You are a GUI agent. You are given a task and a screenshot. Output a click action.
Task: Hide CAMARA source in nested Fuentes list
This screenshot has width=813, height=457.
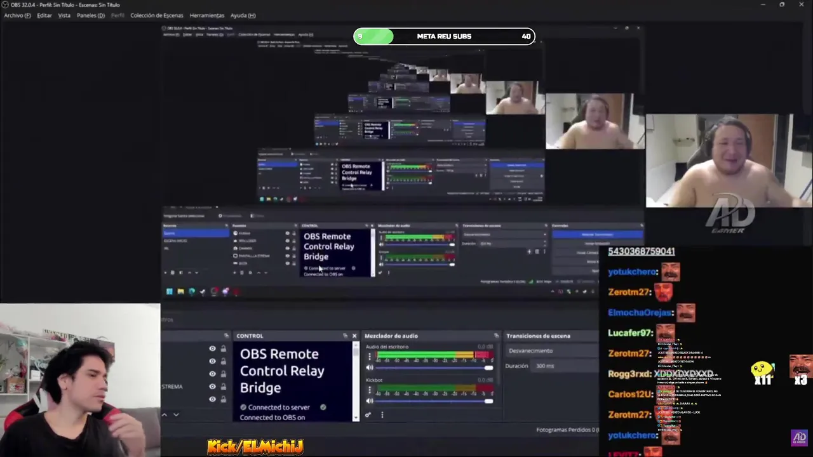click(x=287, y=248)
